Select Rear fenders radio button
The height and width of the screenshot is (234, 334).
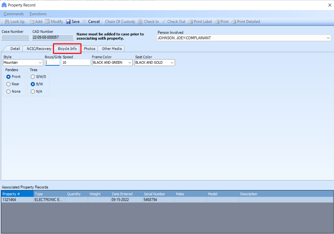pyautogui.click(x=8, y=84)
